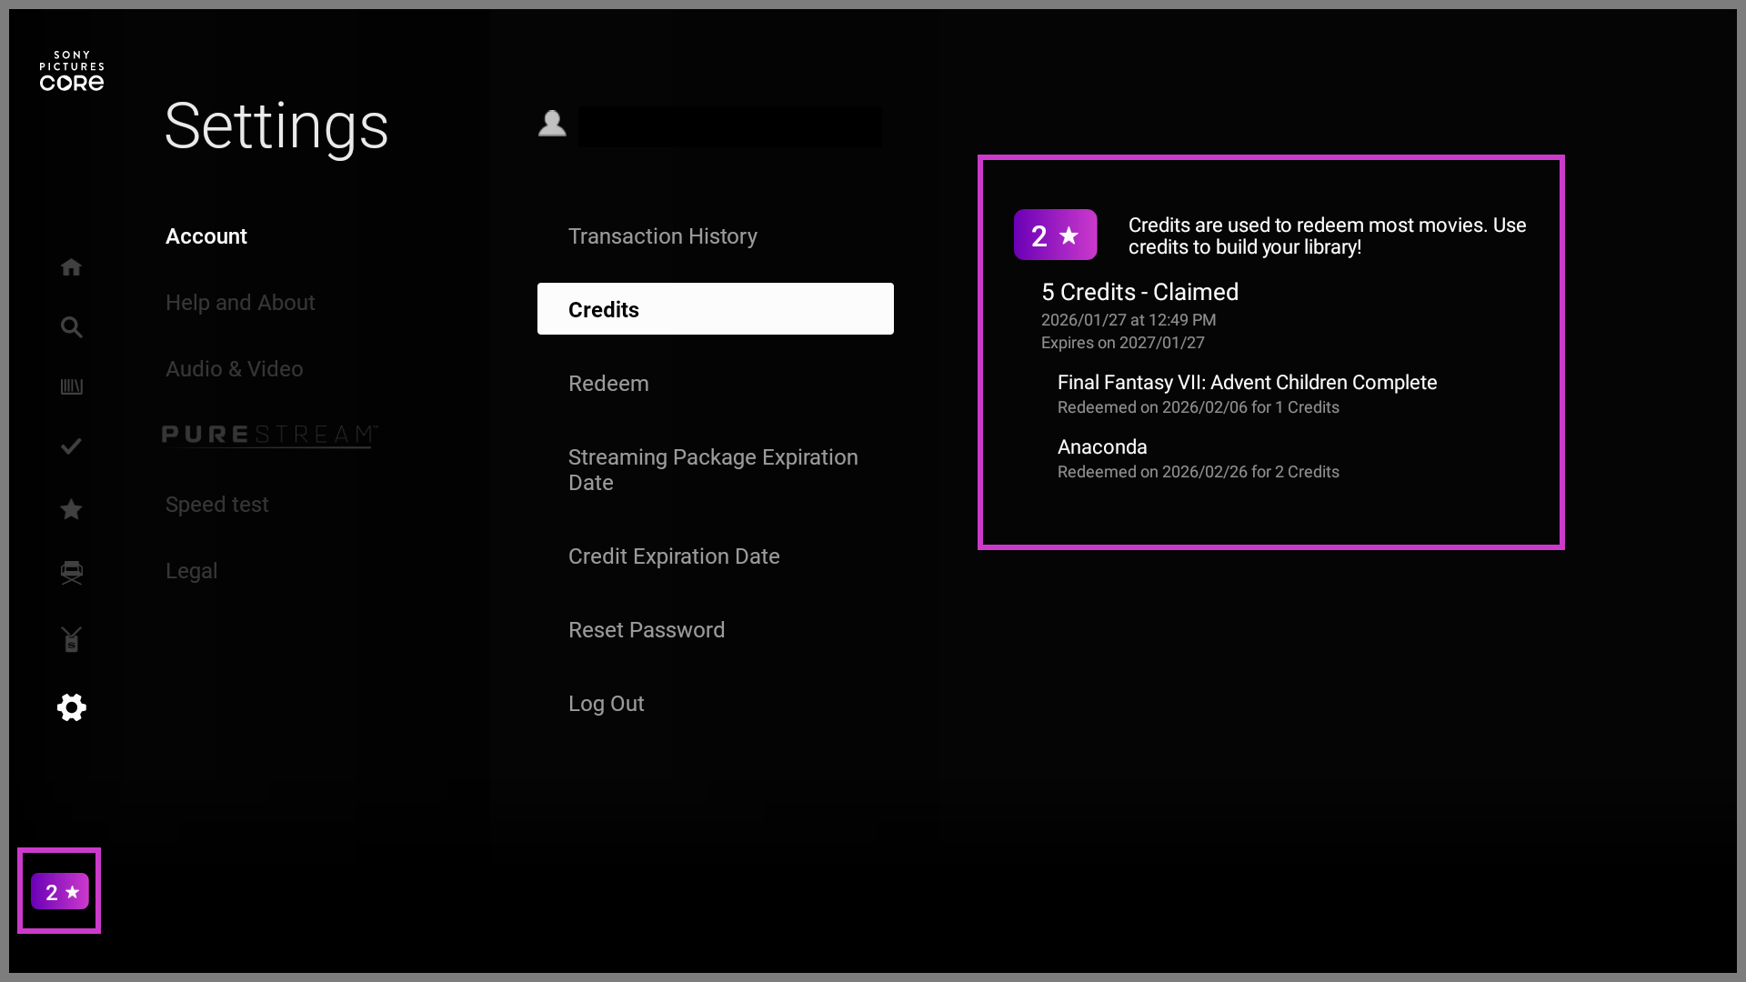This screenshot has height=982, width=1746.
Task: Choose Log Out
Action: 606,704
